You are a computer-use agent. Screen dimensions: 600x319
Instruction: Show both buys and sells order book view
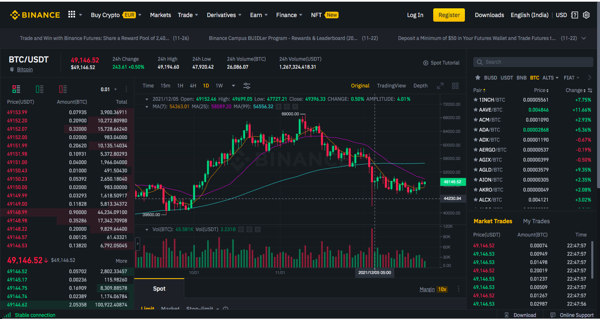tap(16, 89)
